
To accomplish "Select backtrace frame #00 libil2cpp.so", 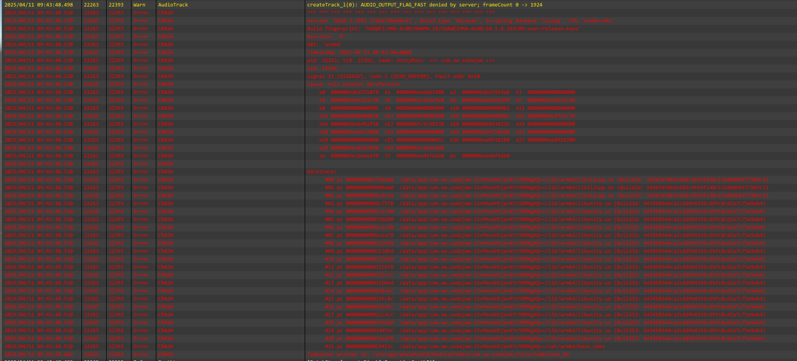I will (x=547, y=180).
